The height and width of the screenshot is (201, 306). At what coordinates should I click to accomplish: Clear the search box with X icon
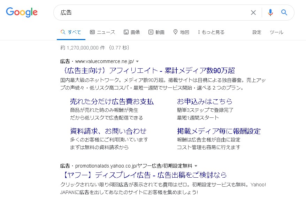[253, 13]
